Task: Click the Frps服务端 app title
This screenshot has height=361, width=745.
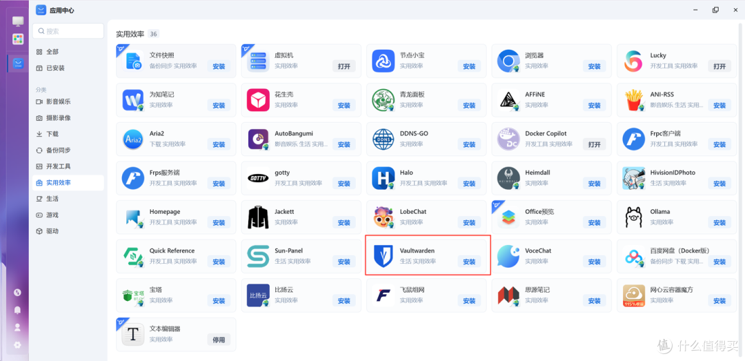Action: pos(164,173)
